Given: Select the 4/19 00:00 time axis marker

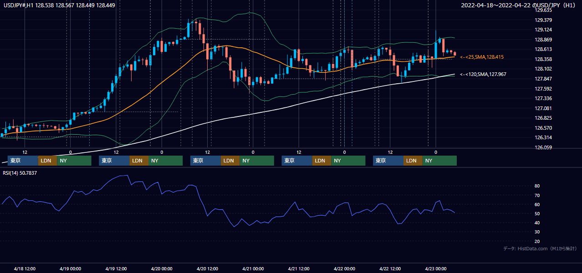Looking at the screenshot, I should tap(70, 269).
